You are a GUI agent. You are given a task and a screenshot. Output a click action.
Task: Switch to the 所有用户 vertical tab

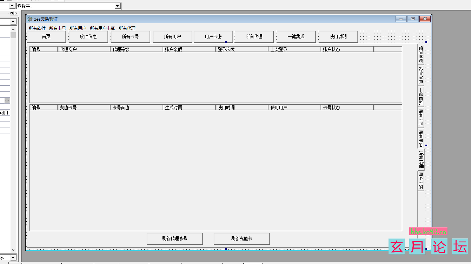[421, 139]
